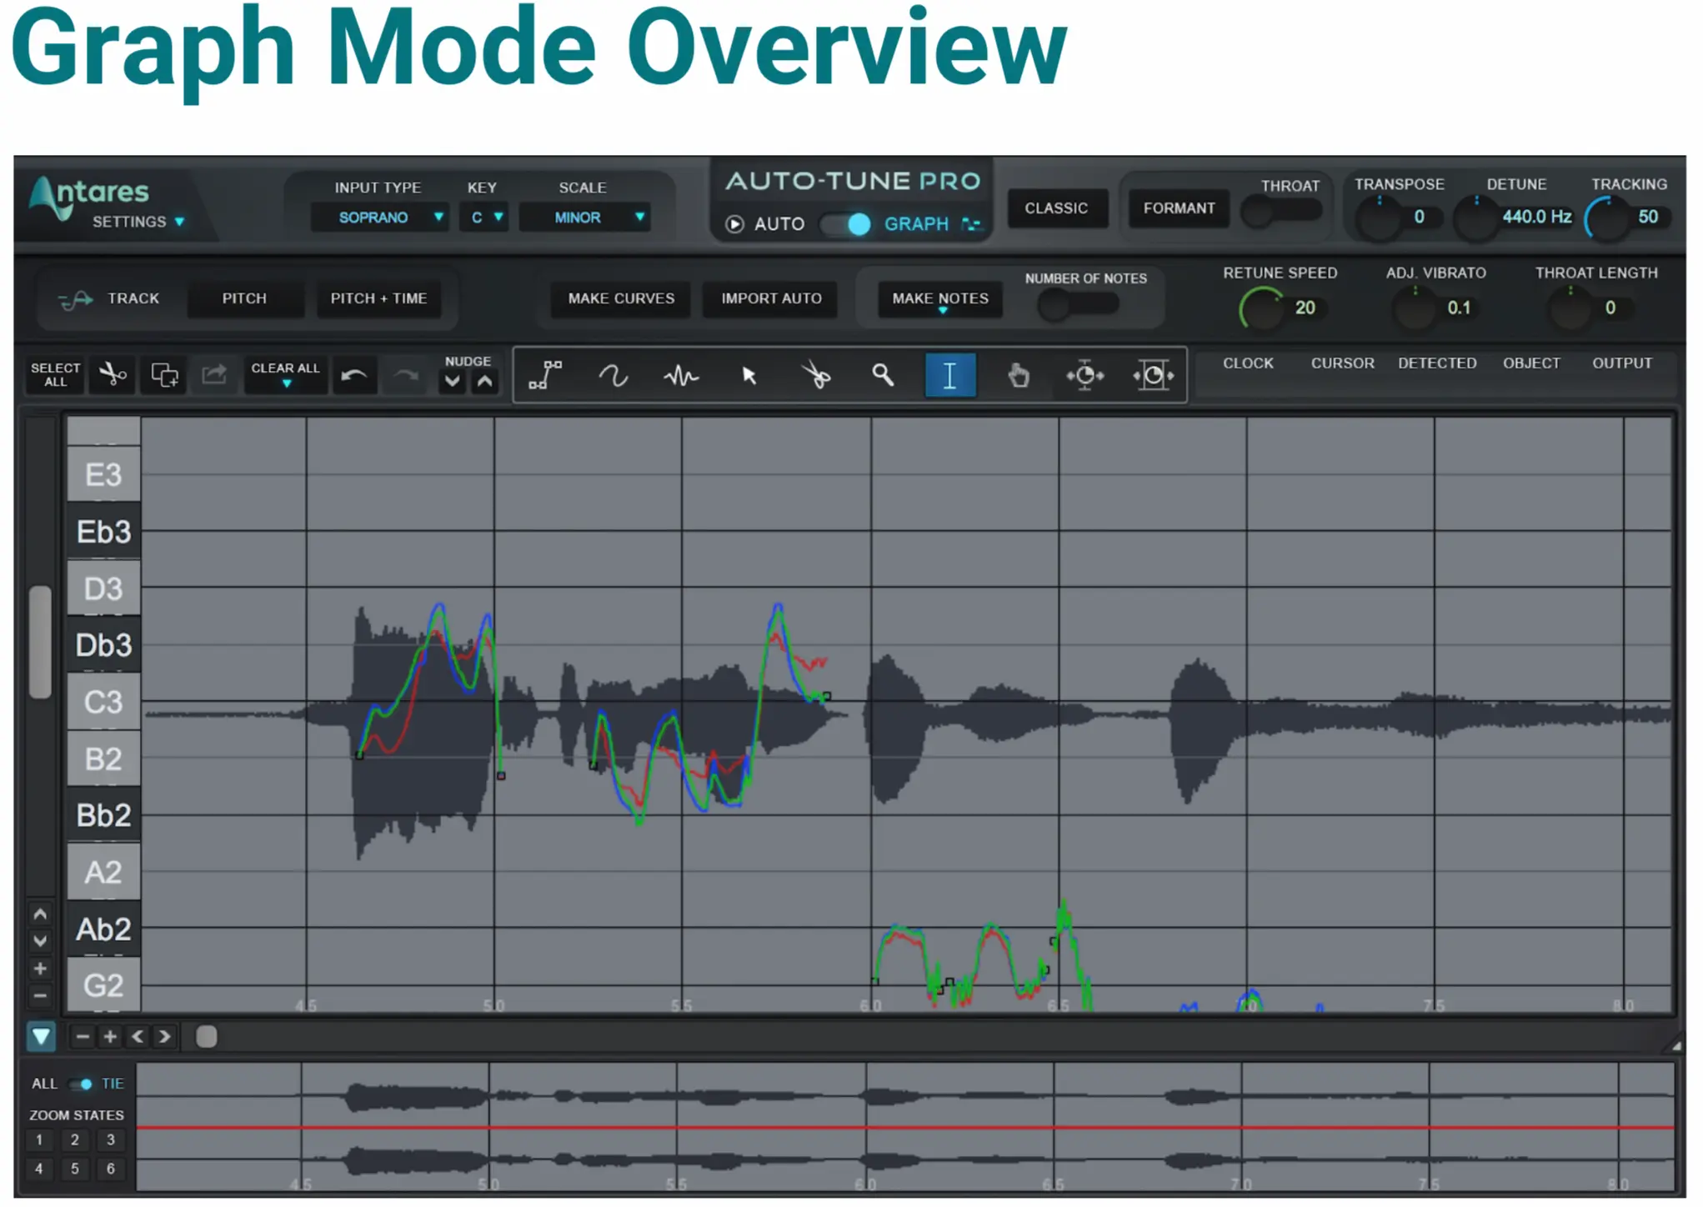Select the Line tool icon

545,376
